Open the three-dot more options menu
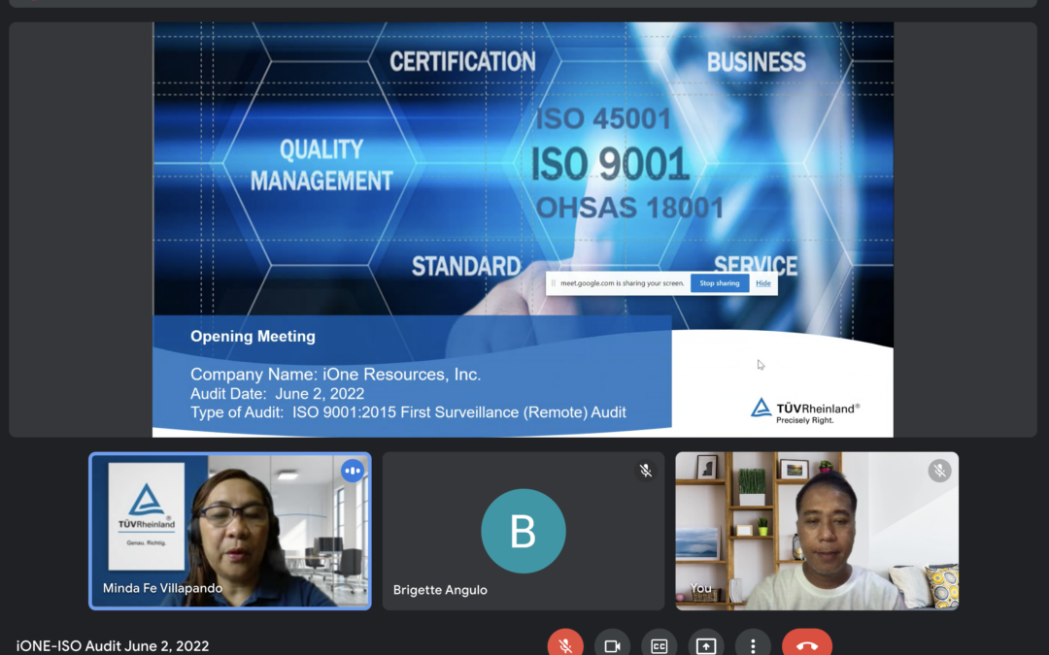1049x655 pixels. (753, 645)
